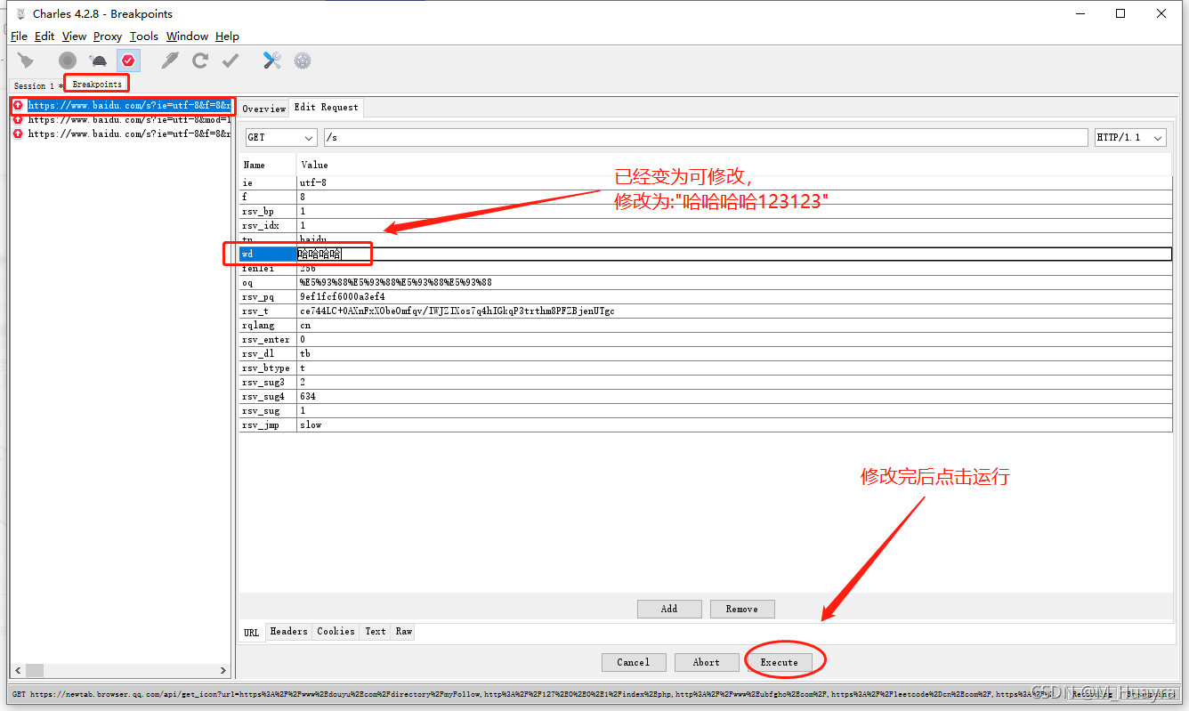Select the rsv_sug3 parameter name cell

point(268,383)
